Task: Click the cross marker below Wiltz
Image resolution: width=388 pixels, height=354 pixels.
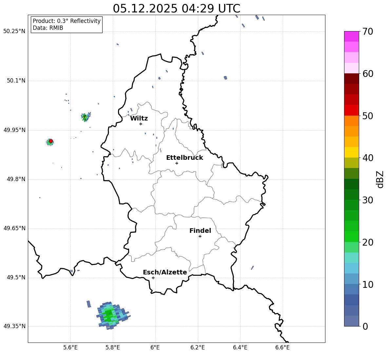Action: click(x=141, y=124)
